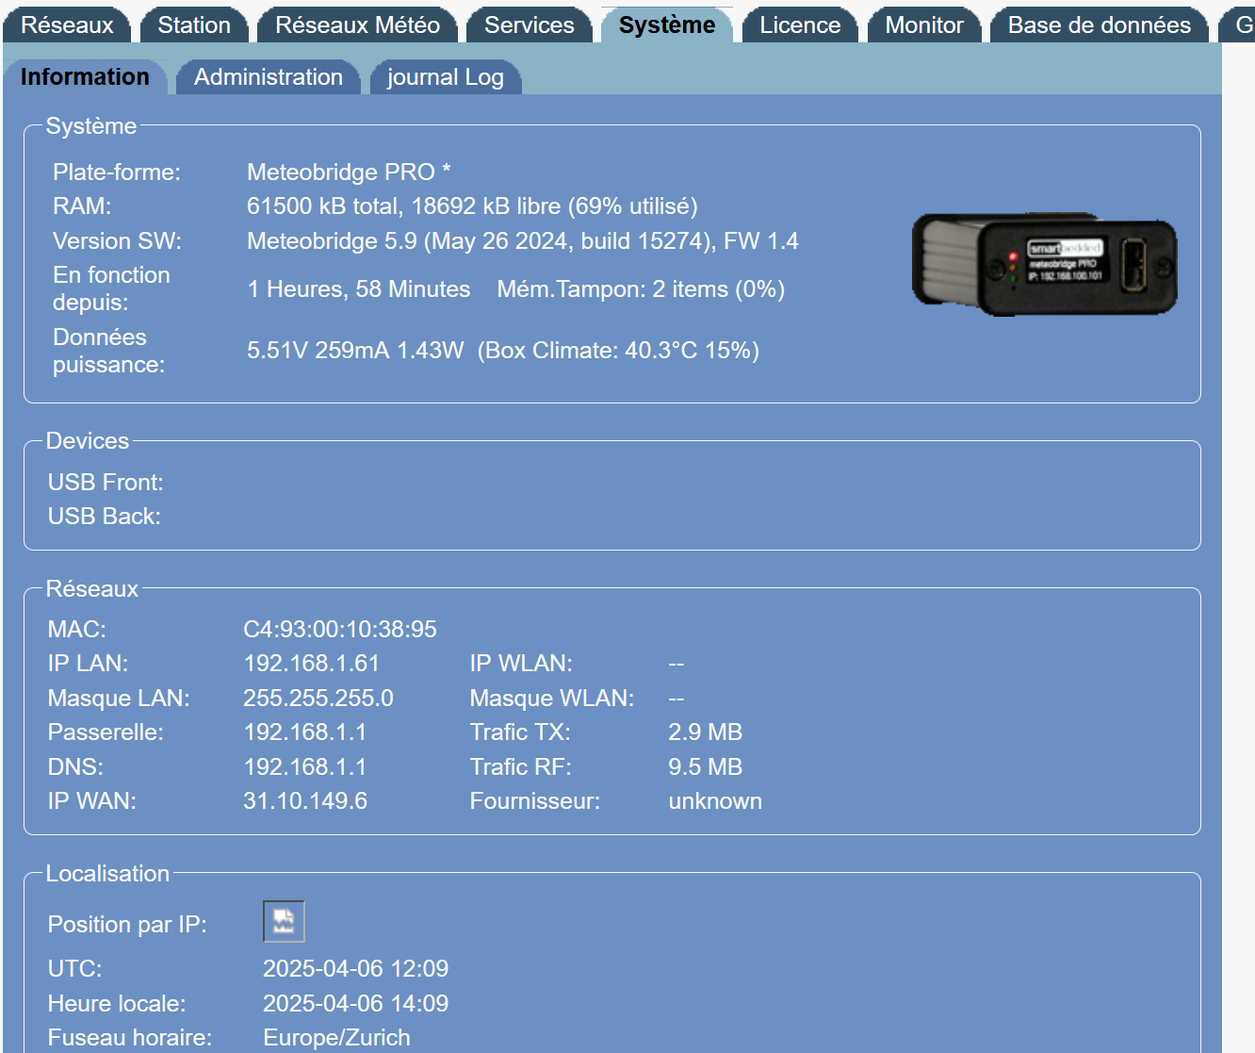Click the Masque LAN value 255.255.255.0
This screenshot has width=1255, height=1053.
click(x=318, y=699)
